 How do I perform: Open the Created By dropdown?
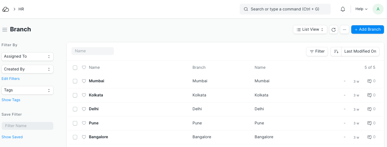[27, 69]
